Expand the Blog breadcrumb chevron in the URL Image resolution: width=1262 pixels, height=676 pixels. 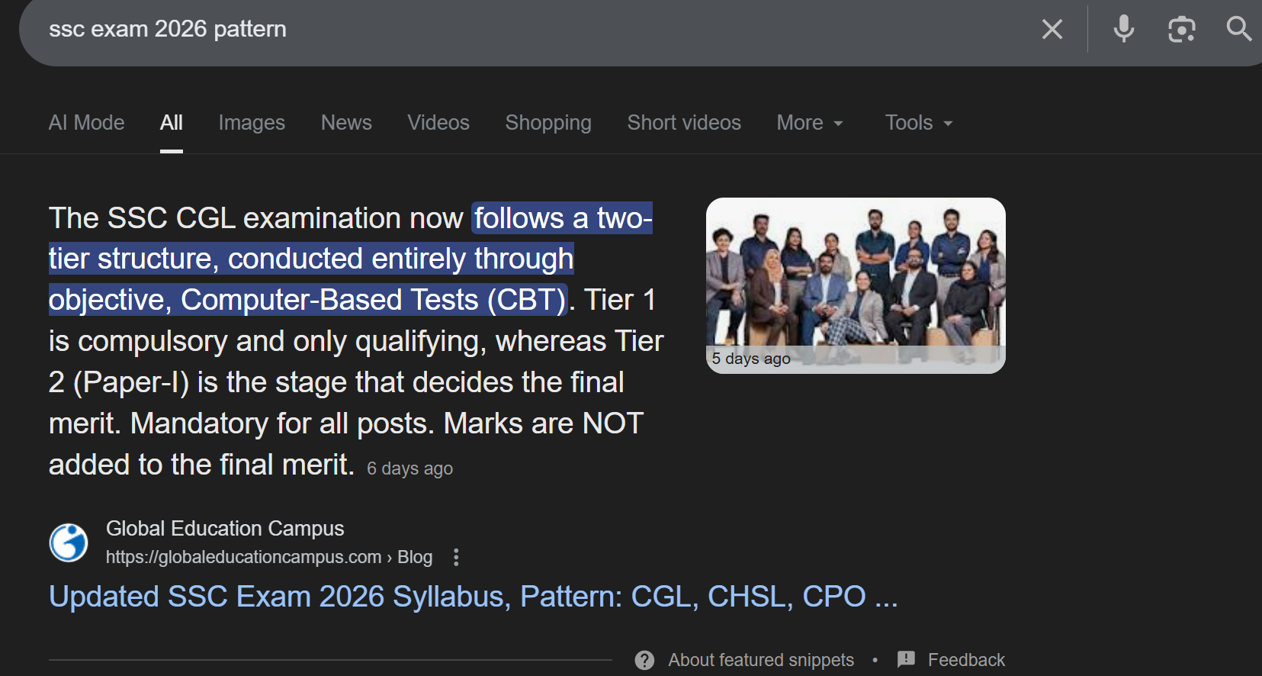tap(390, 557)
